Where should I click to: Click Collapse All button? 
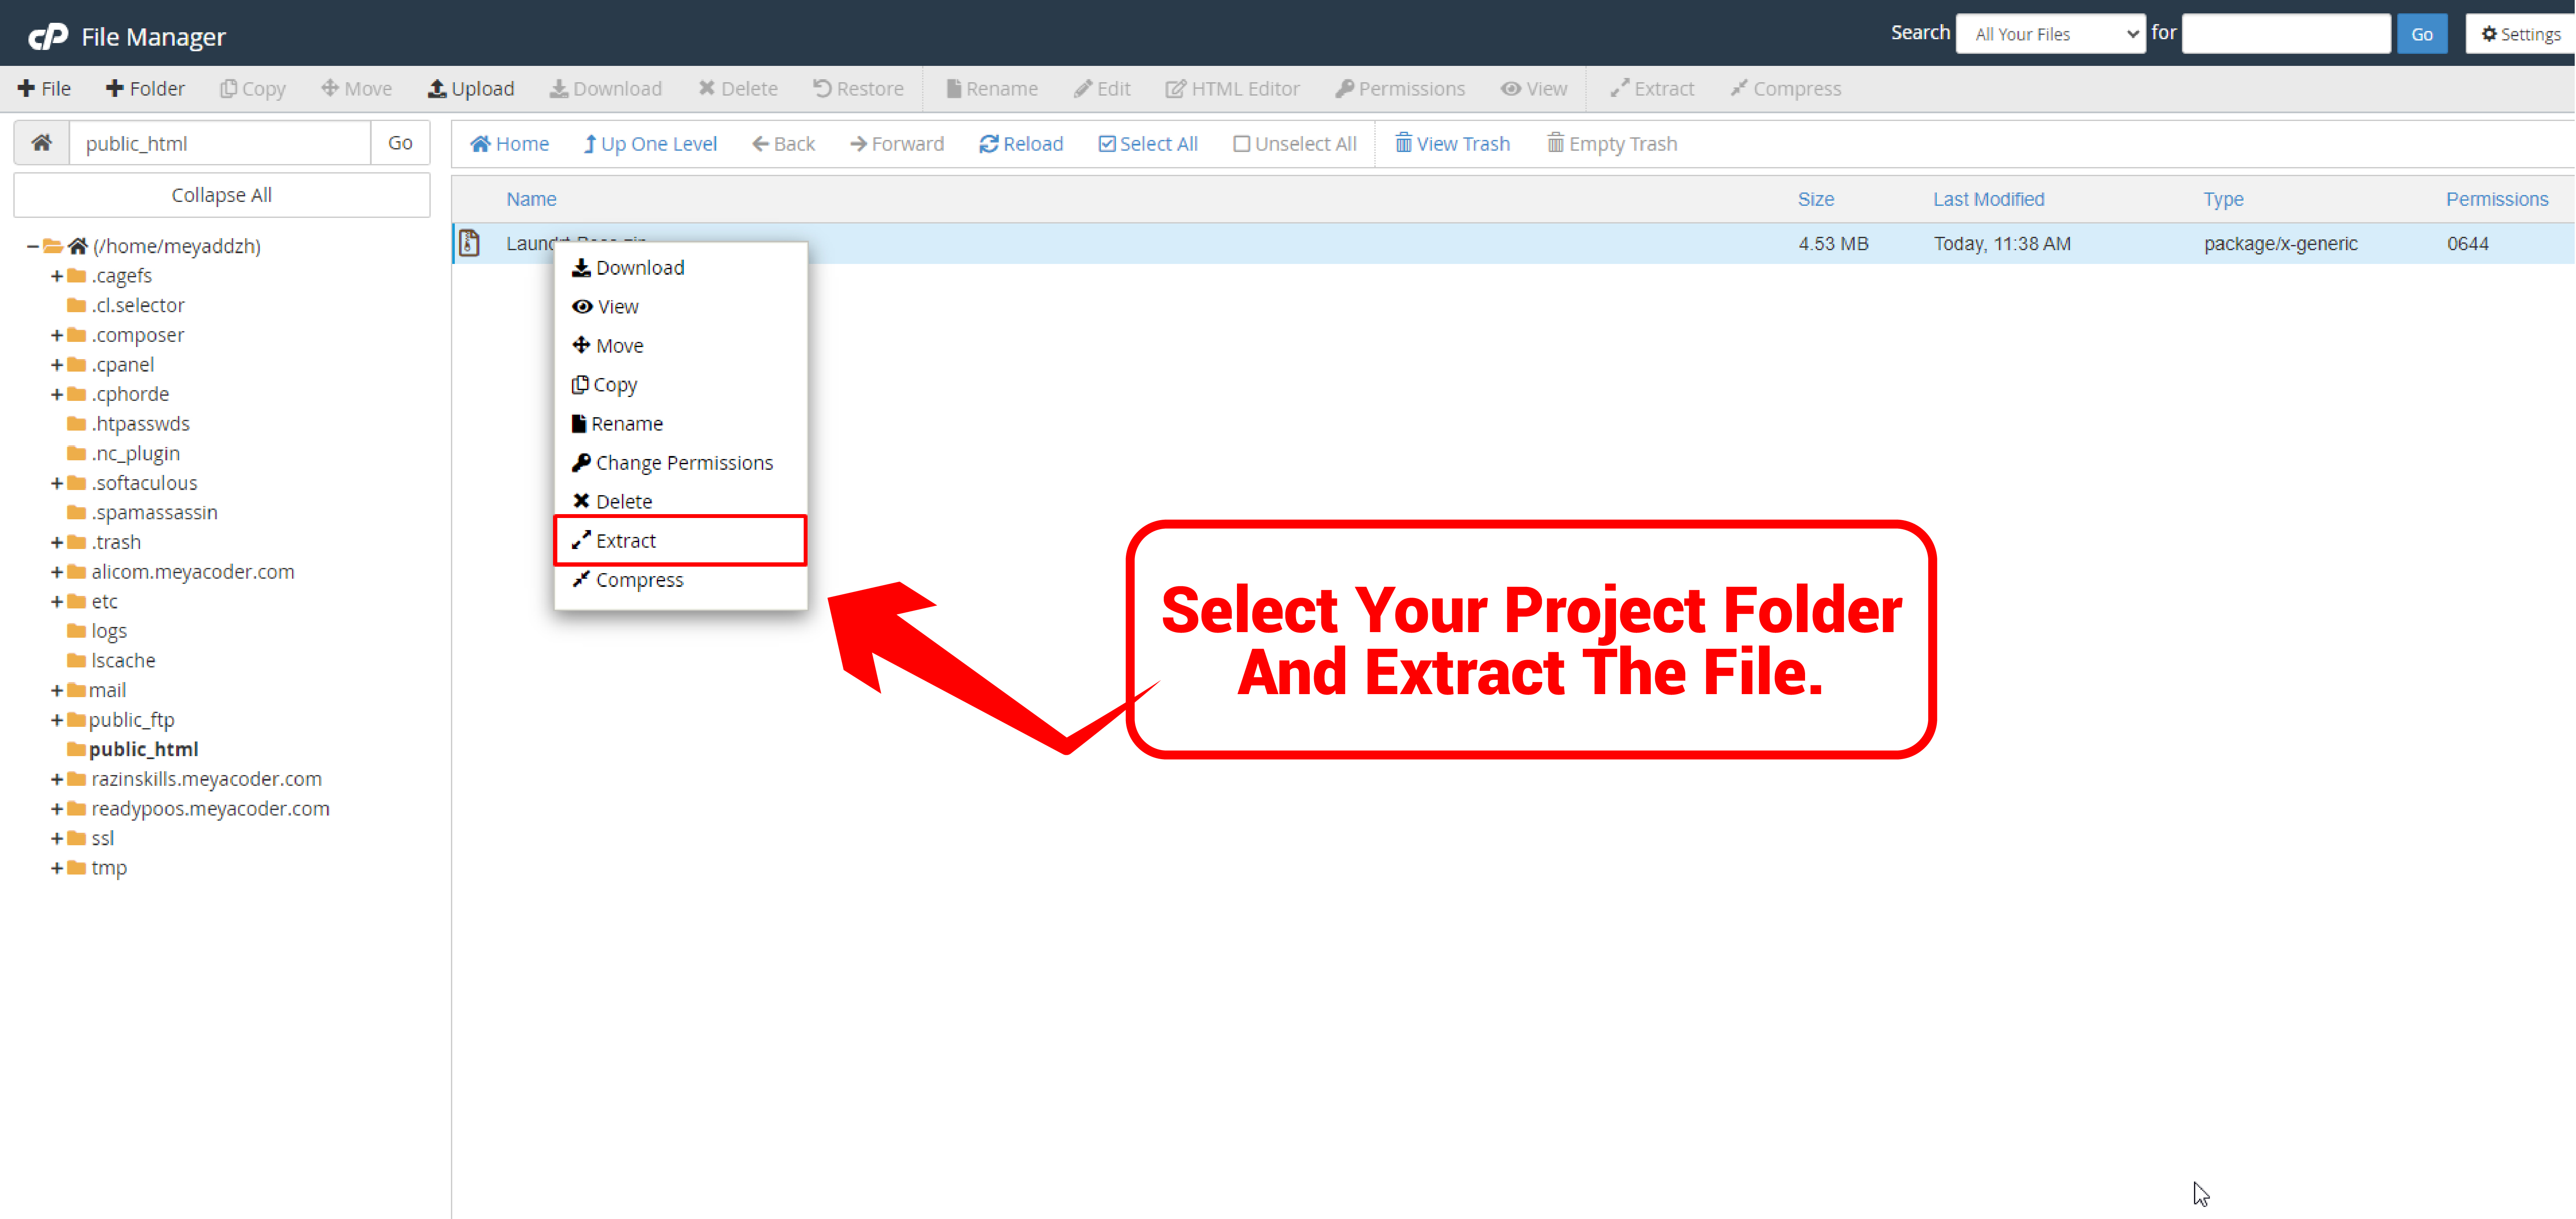coord(221,195)
